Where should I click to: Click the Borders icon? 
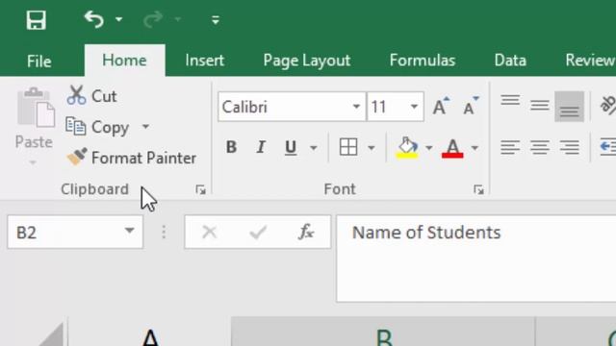(x=348, y=147)
